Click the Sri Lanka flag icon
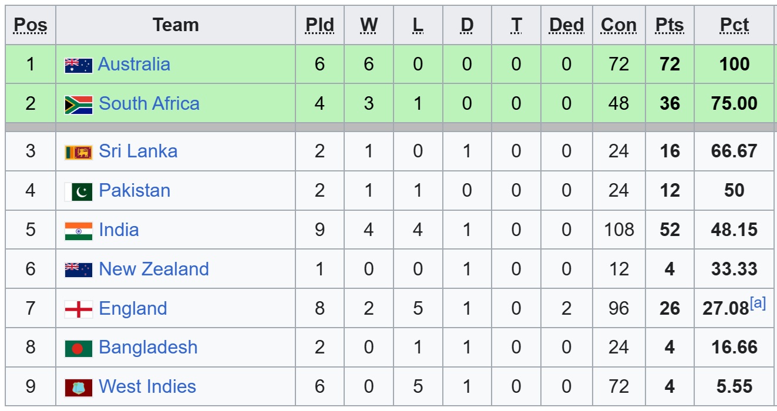Image resolution: width=777 pixels, height=411 pixels. coord(78,152)
